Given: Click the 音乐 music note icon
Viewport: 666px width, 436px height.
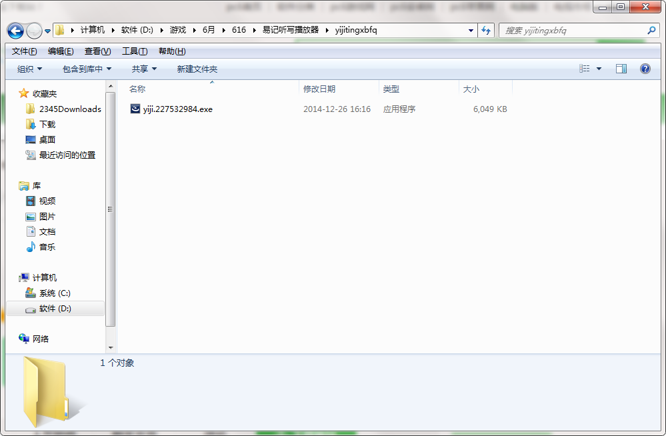Looking at the screenshot, I should pos(31,247).
